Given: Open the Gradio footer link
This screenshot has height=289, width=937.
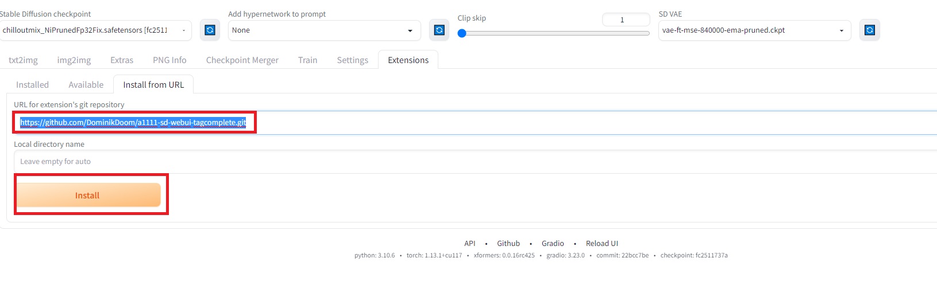Looking at the screenshot, I should [x=553, y=244].
